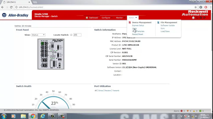
Task: Expand the Monitor menu
Action: point(120,18)
